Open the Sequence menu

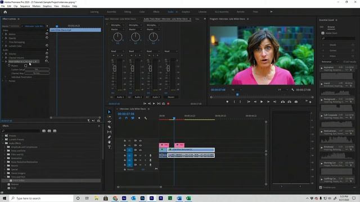[25, 6]
